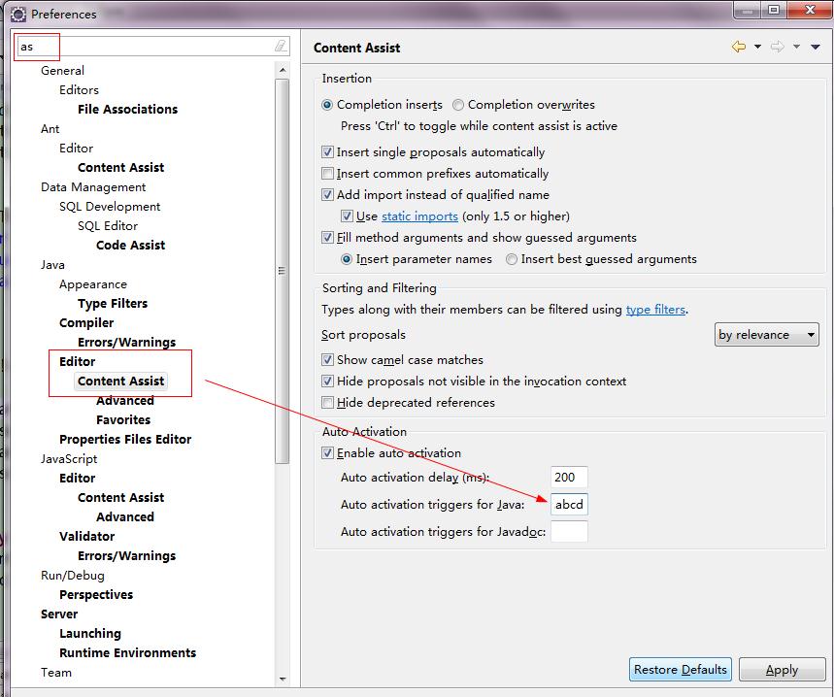The width and height of the screenshot is (834, 697).
Task: Click the tree scrollbar down arrow
Action: point(283,679)
